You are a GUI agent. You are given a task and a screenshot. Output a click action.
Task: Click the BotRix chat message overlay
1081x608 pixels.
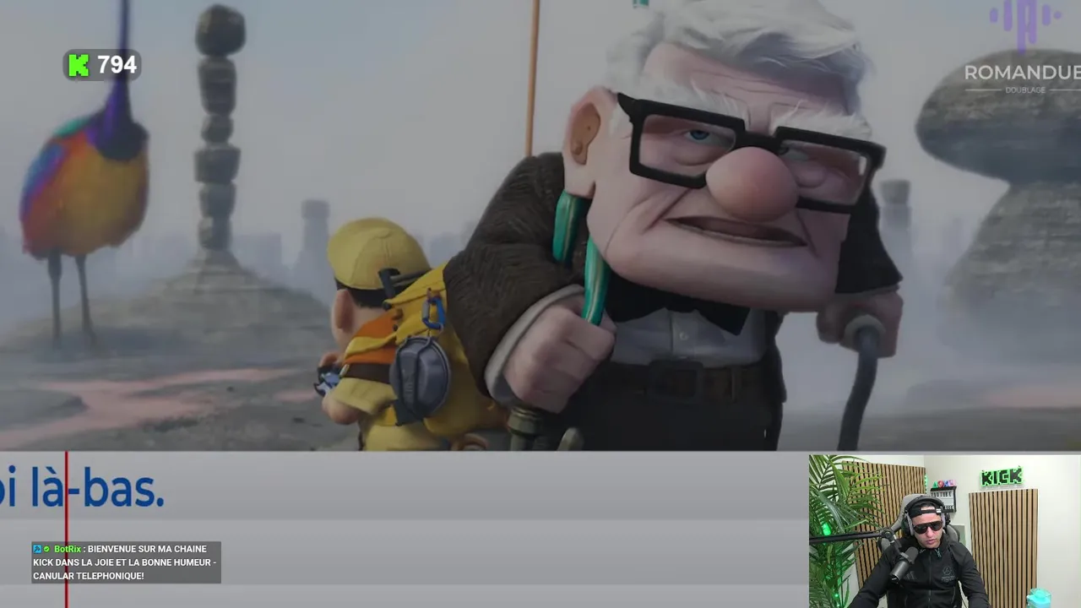(x=126, y=562)
